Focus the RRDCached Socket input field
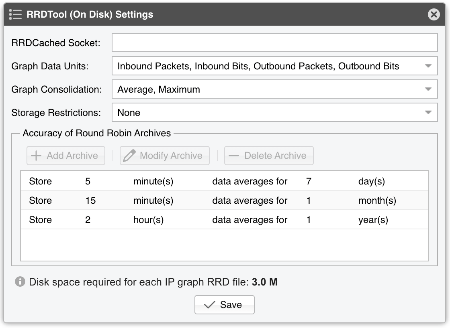Image resolution: width=450 pixels, height=328 pixels. tap(275, 43)
